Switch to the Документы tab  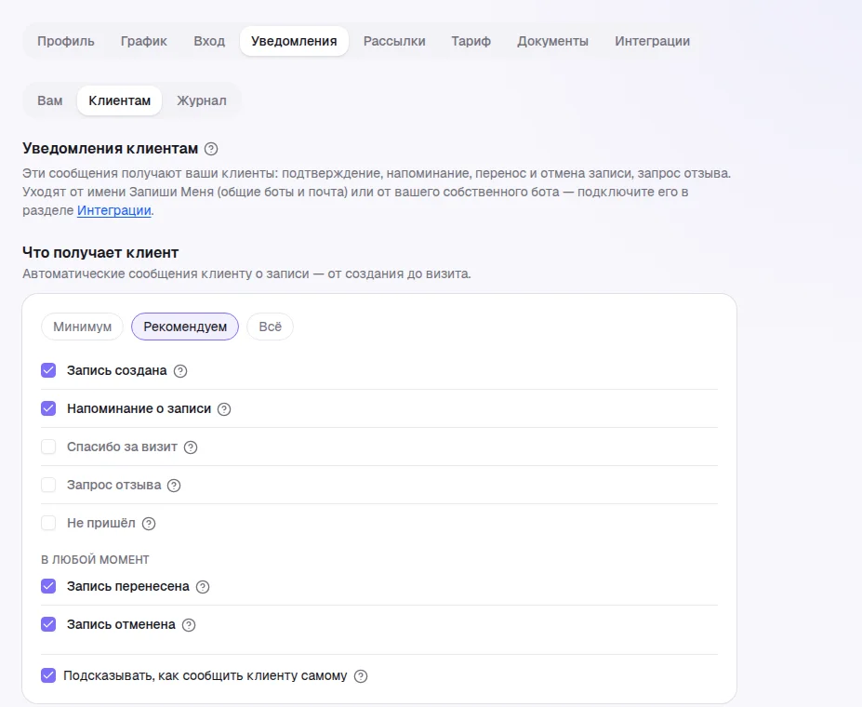click(x=552, y=41)
